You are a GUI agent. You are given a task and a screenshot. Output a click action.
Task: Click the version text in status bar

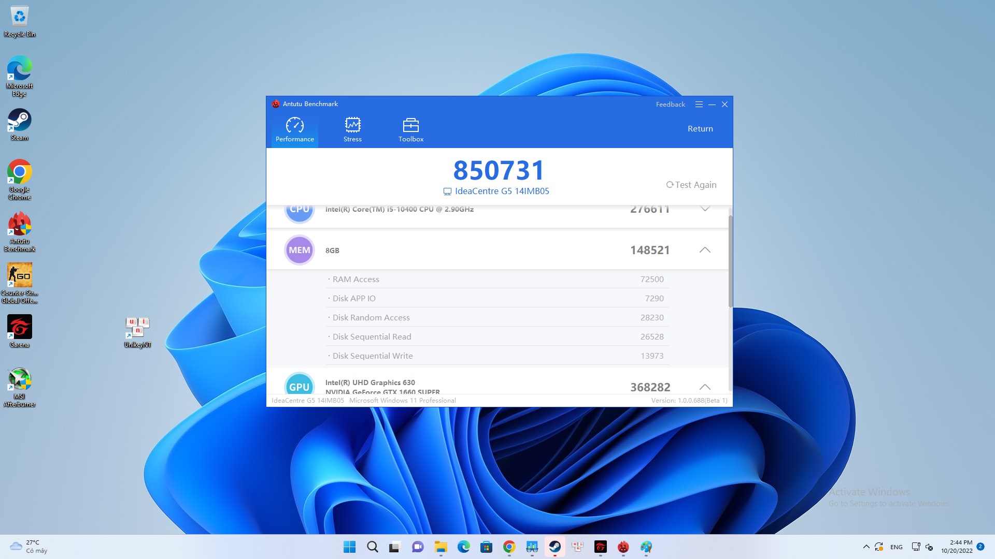689,401
